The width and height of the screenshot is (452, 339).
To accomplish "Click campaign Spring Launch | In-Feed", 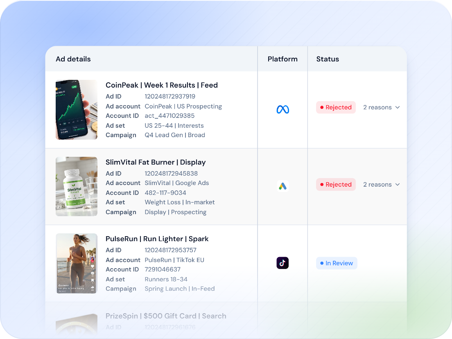I will (180, 289).
